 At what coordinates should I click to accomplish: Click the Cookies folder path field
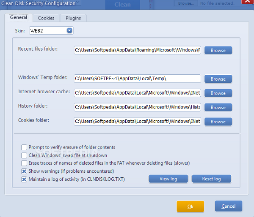click(x=137, y=121)
